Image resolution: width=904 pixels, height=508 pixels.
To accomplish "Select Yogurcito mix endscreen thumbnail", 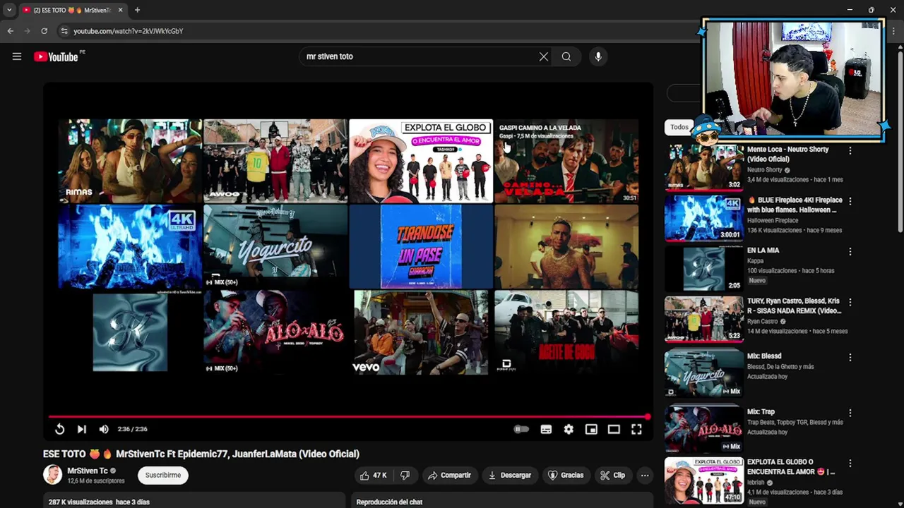I will click(275, 247).
